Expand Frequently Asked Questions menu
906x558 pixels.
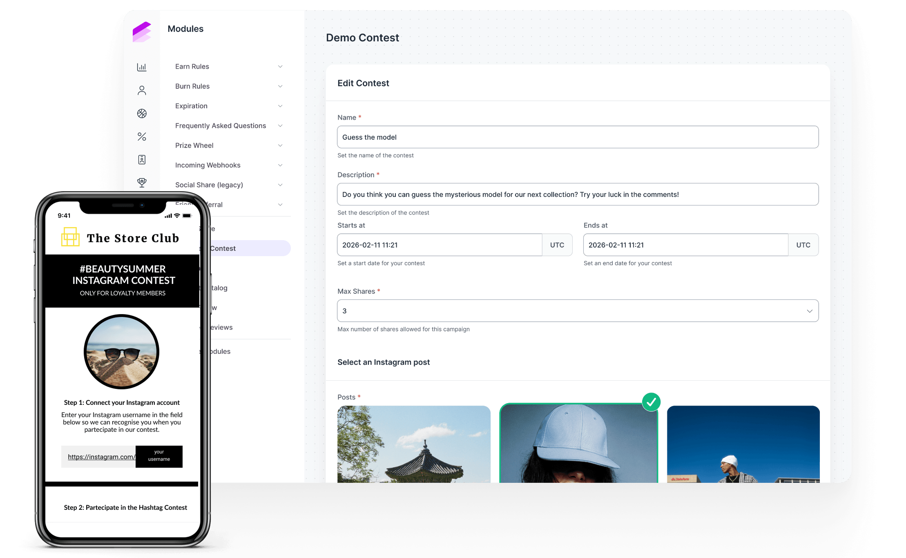click(x=280, y=126)
